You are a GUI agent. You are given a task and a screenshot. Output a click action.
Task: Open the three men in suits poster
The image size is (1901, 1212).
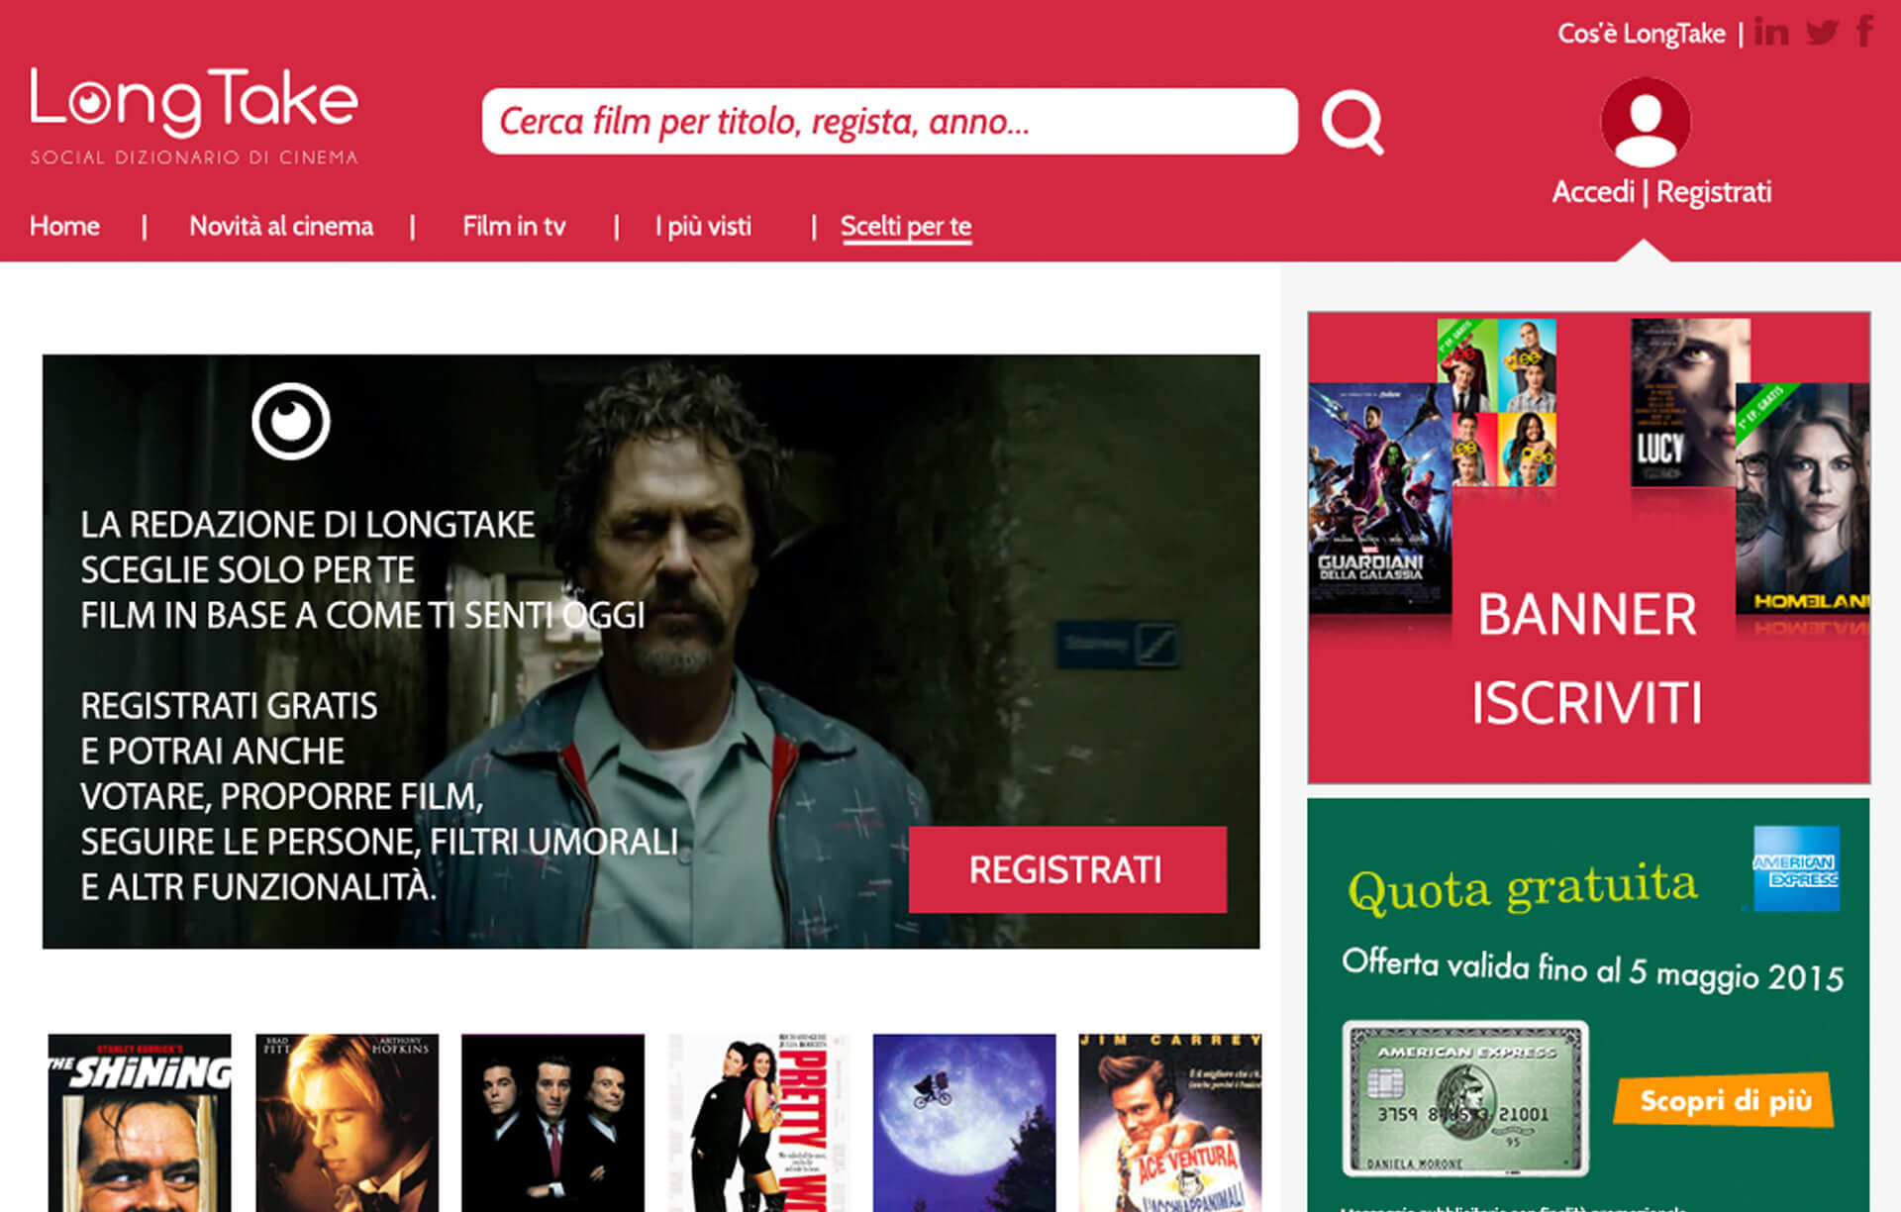tap(552, 1123)
